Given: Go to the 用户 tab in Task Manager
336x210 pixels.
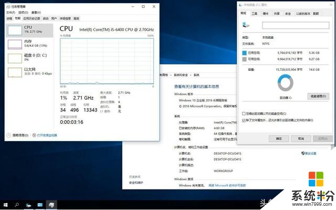Looking at the screenshot, I should [x=54, y=18].
